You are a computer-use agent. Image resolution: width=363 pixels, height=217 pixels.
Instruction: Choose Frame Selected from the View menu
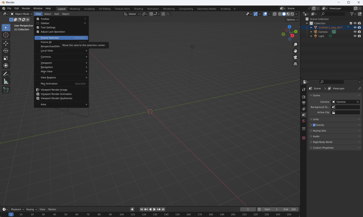pyautogui.click(x=50, y=38)
